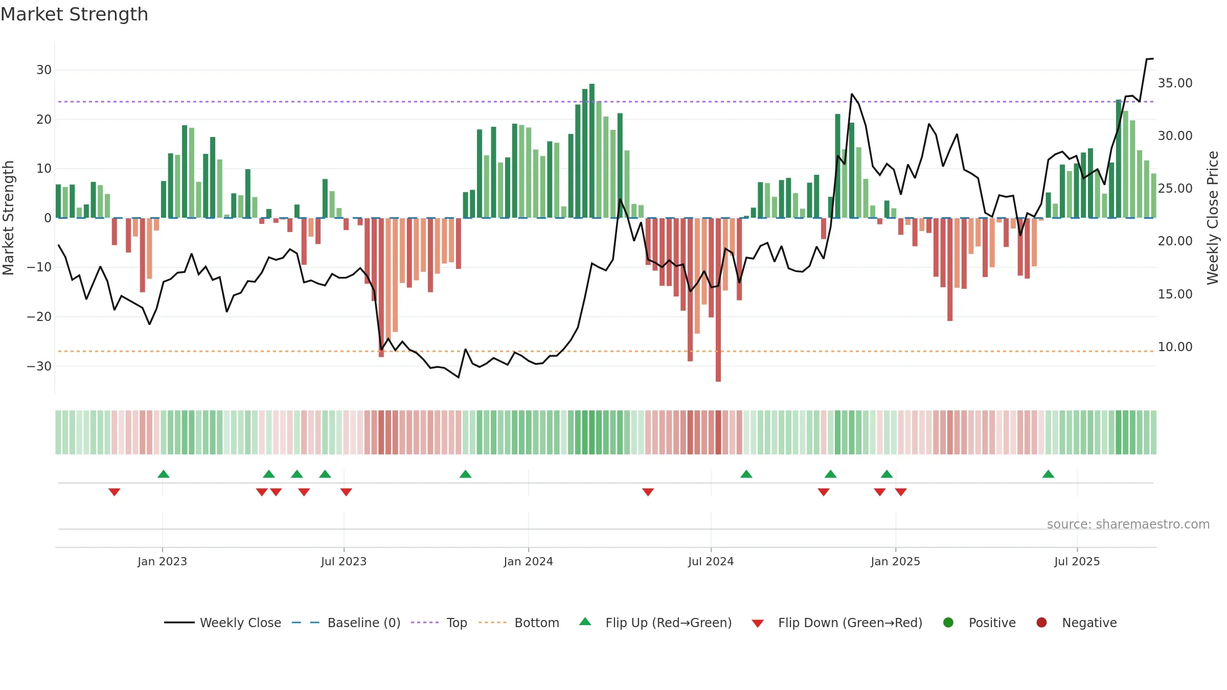Click the Flip Down (Green→Red) legend label
The width and height of the screenshot is (1227, 690).
point(850,623)
